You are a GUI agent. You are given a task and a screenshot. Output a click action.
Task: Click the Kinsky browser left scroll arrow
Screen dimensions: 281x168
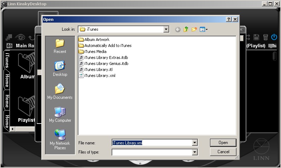(12, 129)
